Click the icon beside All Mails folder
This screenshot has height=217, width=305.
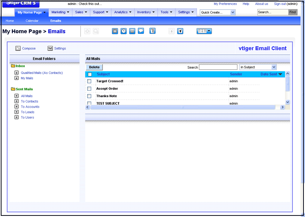pos(17,96)
